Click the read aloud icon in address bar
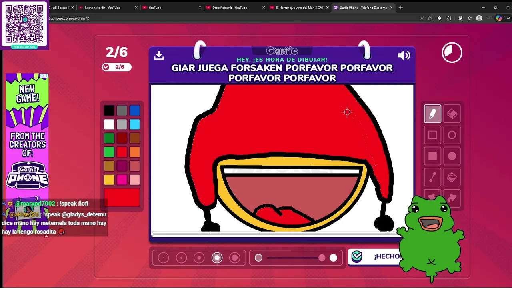Viewport: 512px width, 288px height. [x=422, y=18]
